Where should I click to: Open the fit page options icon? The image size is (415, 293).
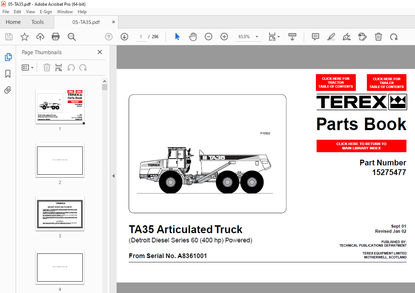(274, 37)
